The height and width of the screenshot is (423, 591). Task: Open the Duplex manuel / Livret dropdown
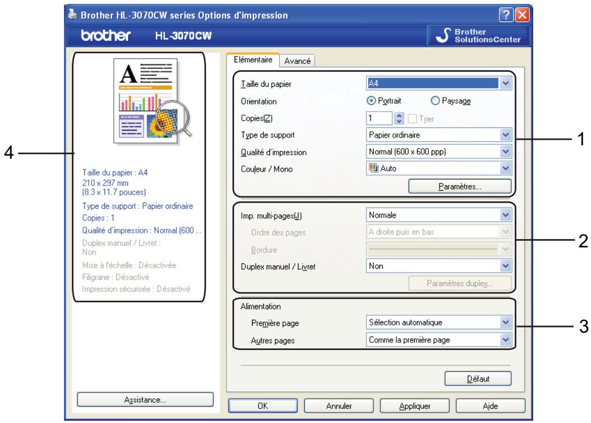(x=439, y=266)
